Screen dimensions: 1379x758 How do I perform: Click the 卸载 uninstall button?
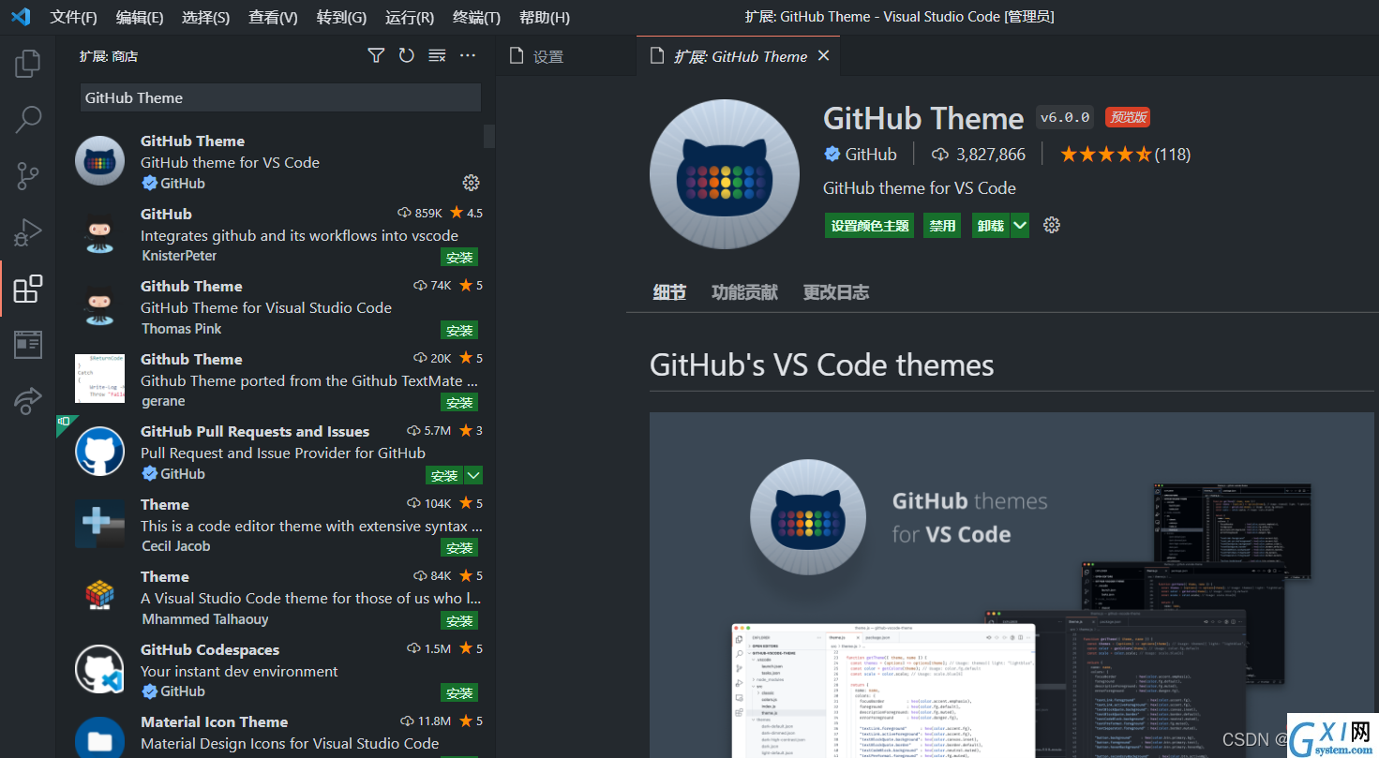[991, 226]
